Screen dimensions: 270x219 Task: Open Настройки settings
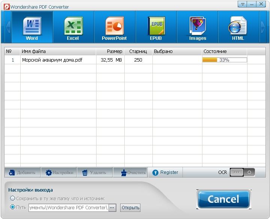[59, 172]
